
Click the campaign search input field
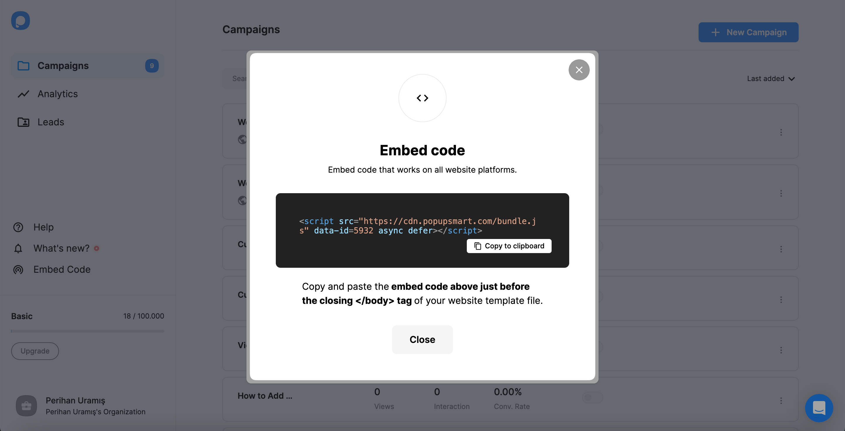click(239, 78)
